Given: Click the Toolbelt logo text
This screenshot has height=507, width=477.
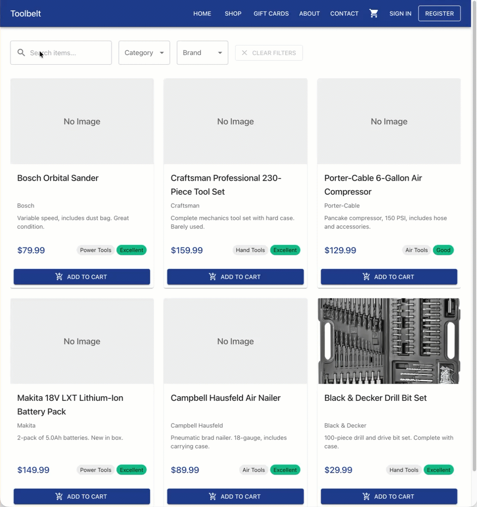Looking at the screenshot, I should (26, 14).
